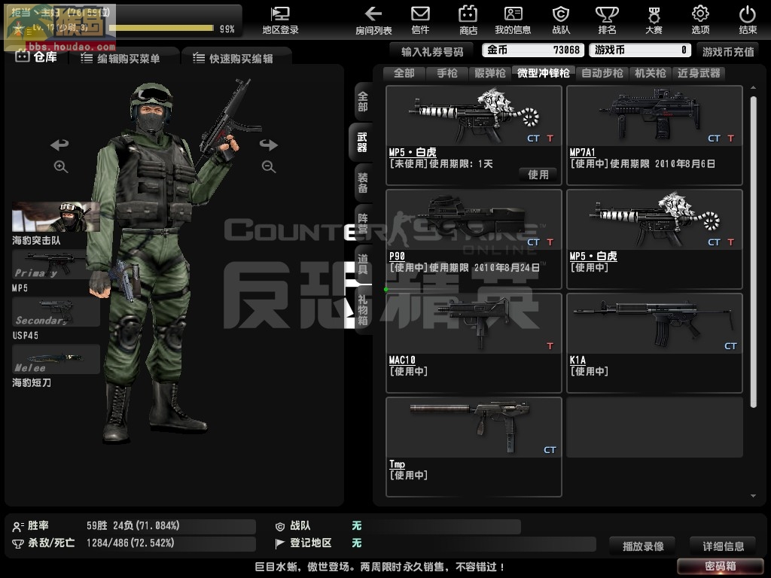
Task: Click the inventory scrollbar thumb
Action: click(753, 251)
